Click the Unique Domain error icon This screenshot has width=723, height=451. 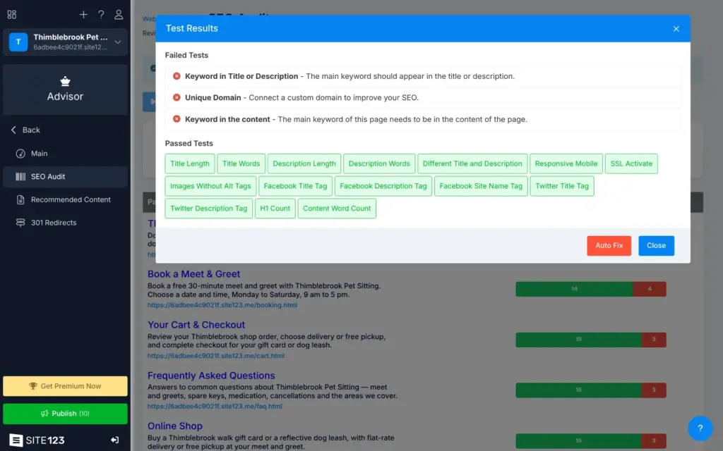coord(177,97)
